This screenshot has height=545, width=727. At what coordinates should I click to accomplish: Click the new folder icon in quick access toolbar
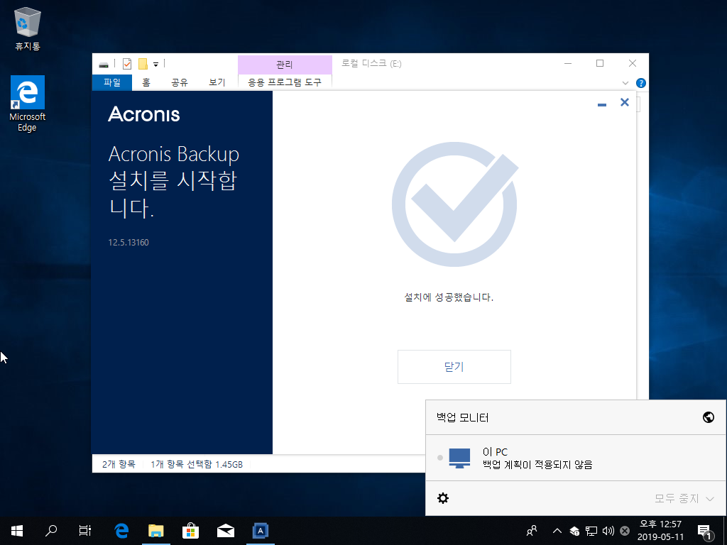coord(143,64)
